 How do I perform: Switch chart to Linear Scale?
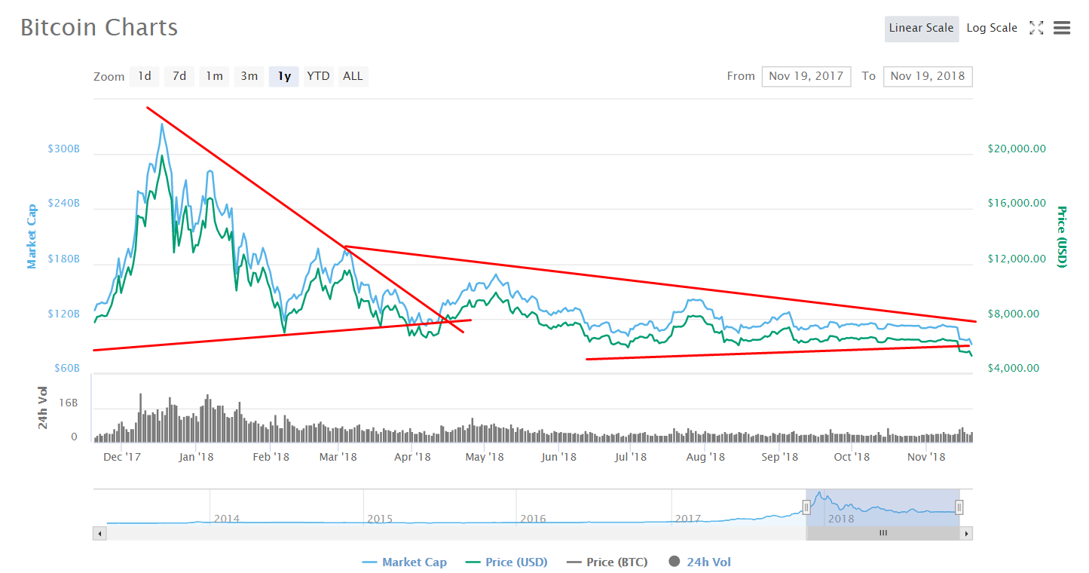(x=922, y=28)
